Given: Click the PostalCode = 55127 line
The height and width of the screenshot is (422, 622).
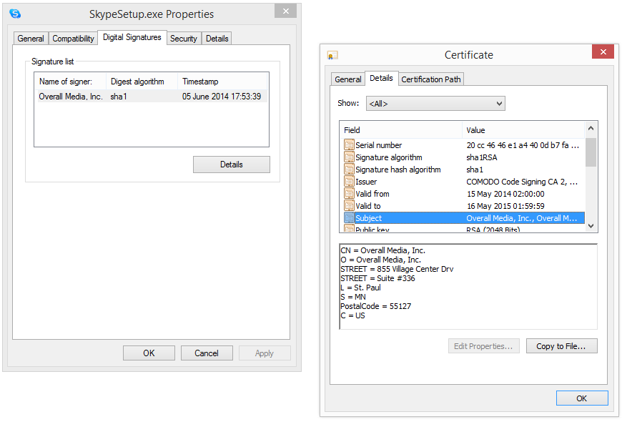Looking at the screenshot, I should 375,306.
